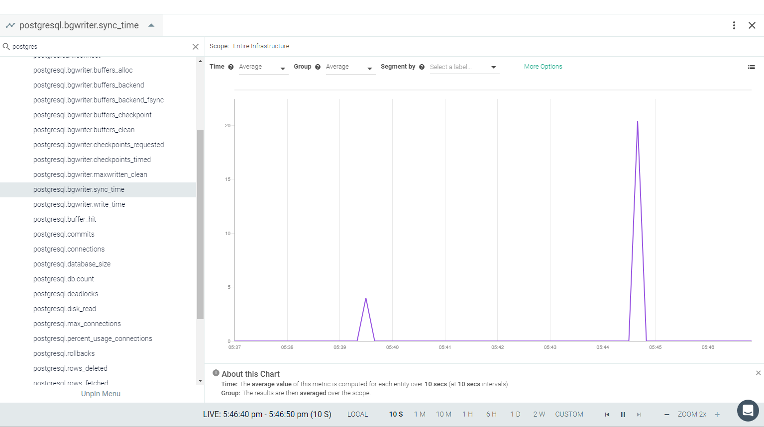Select the 10 M time range
The image size is (764, 427).
pos(443,415)
